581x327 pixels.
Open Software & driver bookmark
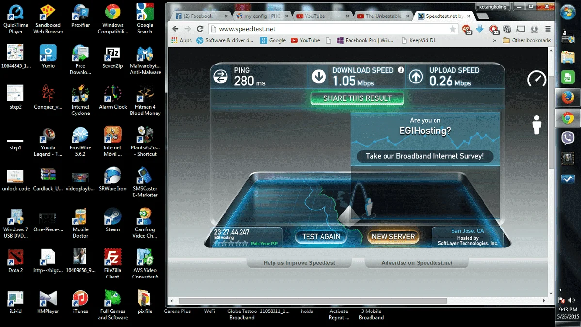[225, 40]
